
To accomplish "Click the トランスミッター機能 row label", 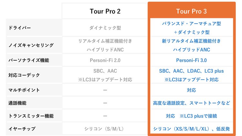I will click(x=31, y=116).
